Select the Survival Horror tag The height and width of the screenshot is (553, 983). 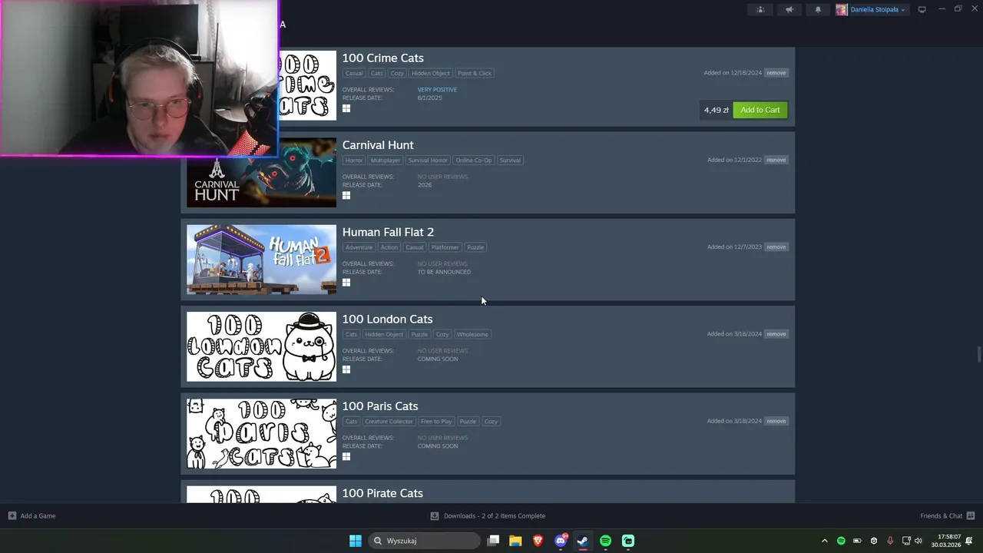click(x=428, y=160)
